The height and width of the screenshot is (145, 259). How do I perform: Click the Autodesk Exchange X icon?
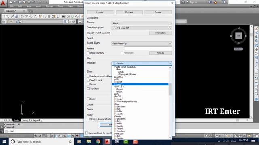click(x=210, y=2)
